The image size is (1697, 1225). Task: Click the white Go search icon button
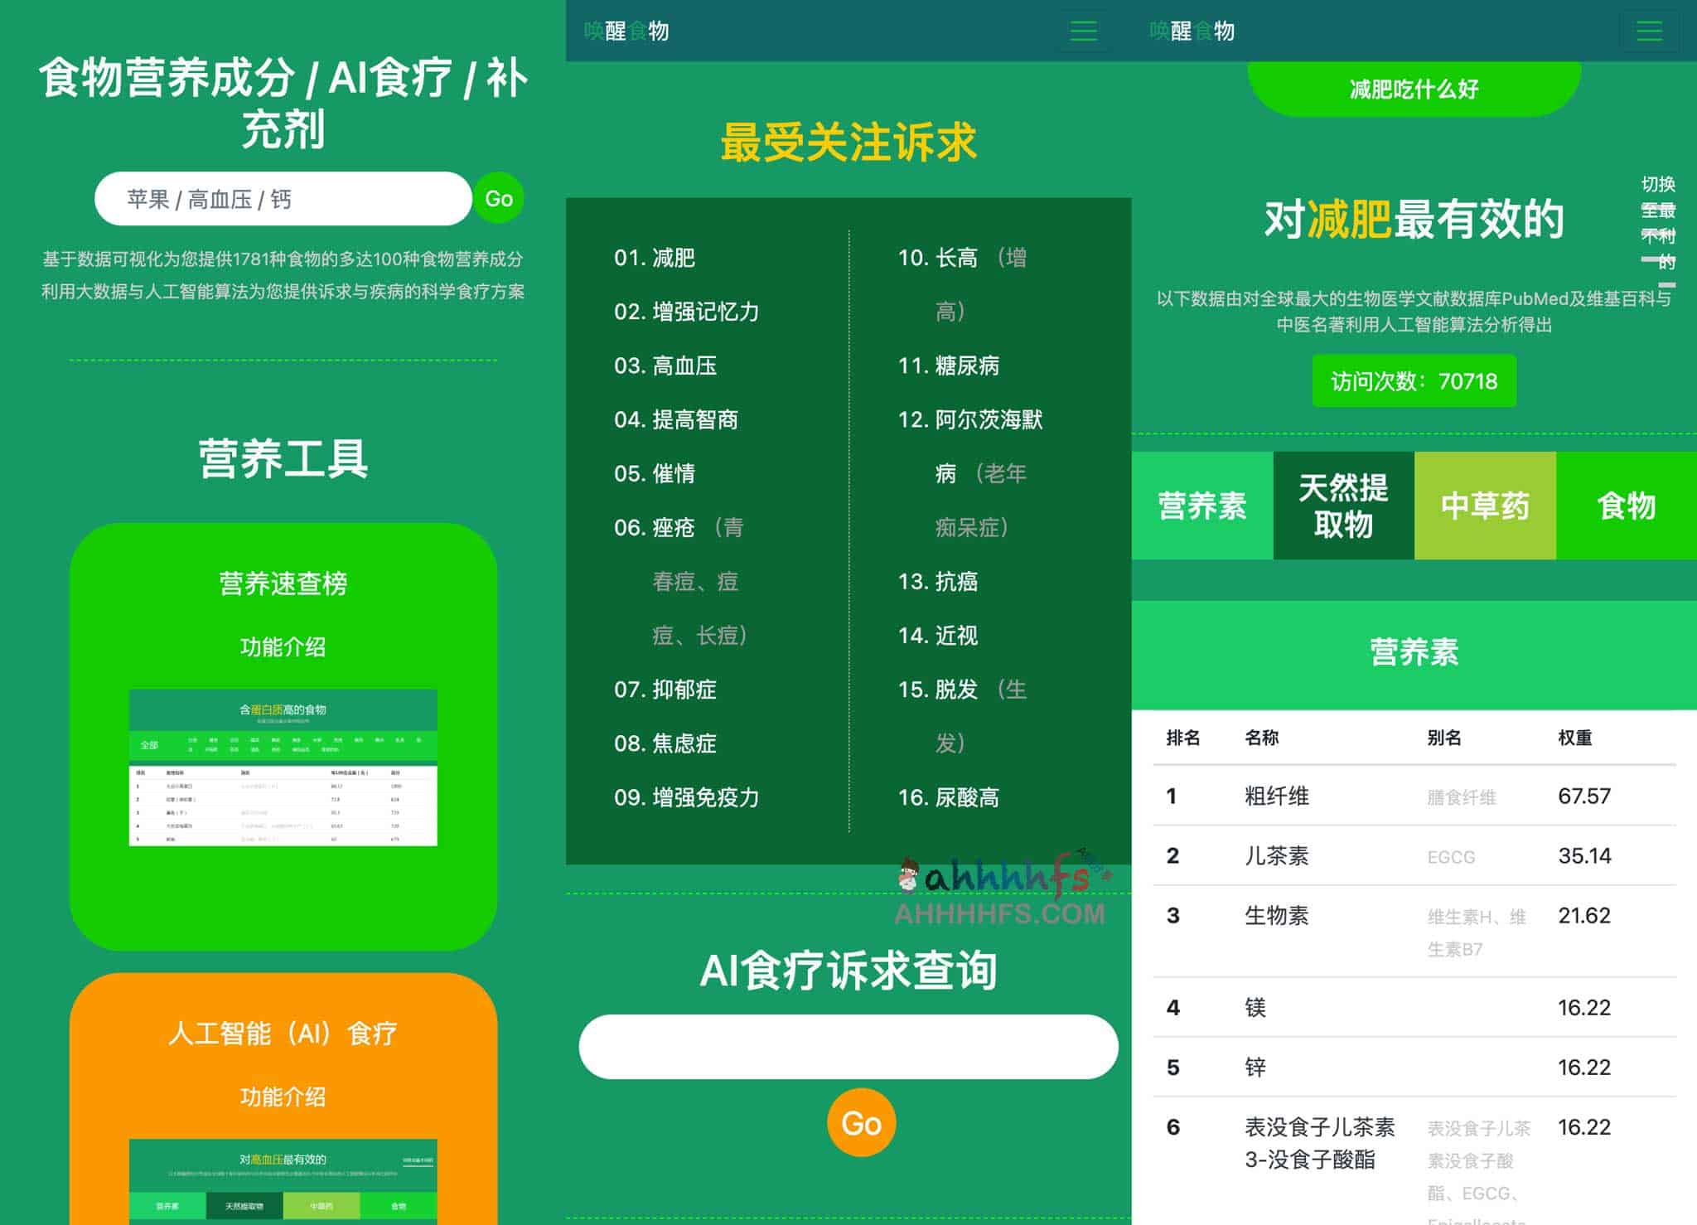click(500, 198)
